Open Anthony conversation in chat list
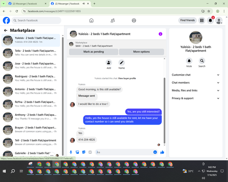 click(x=31, y=117)
